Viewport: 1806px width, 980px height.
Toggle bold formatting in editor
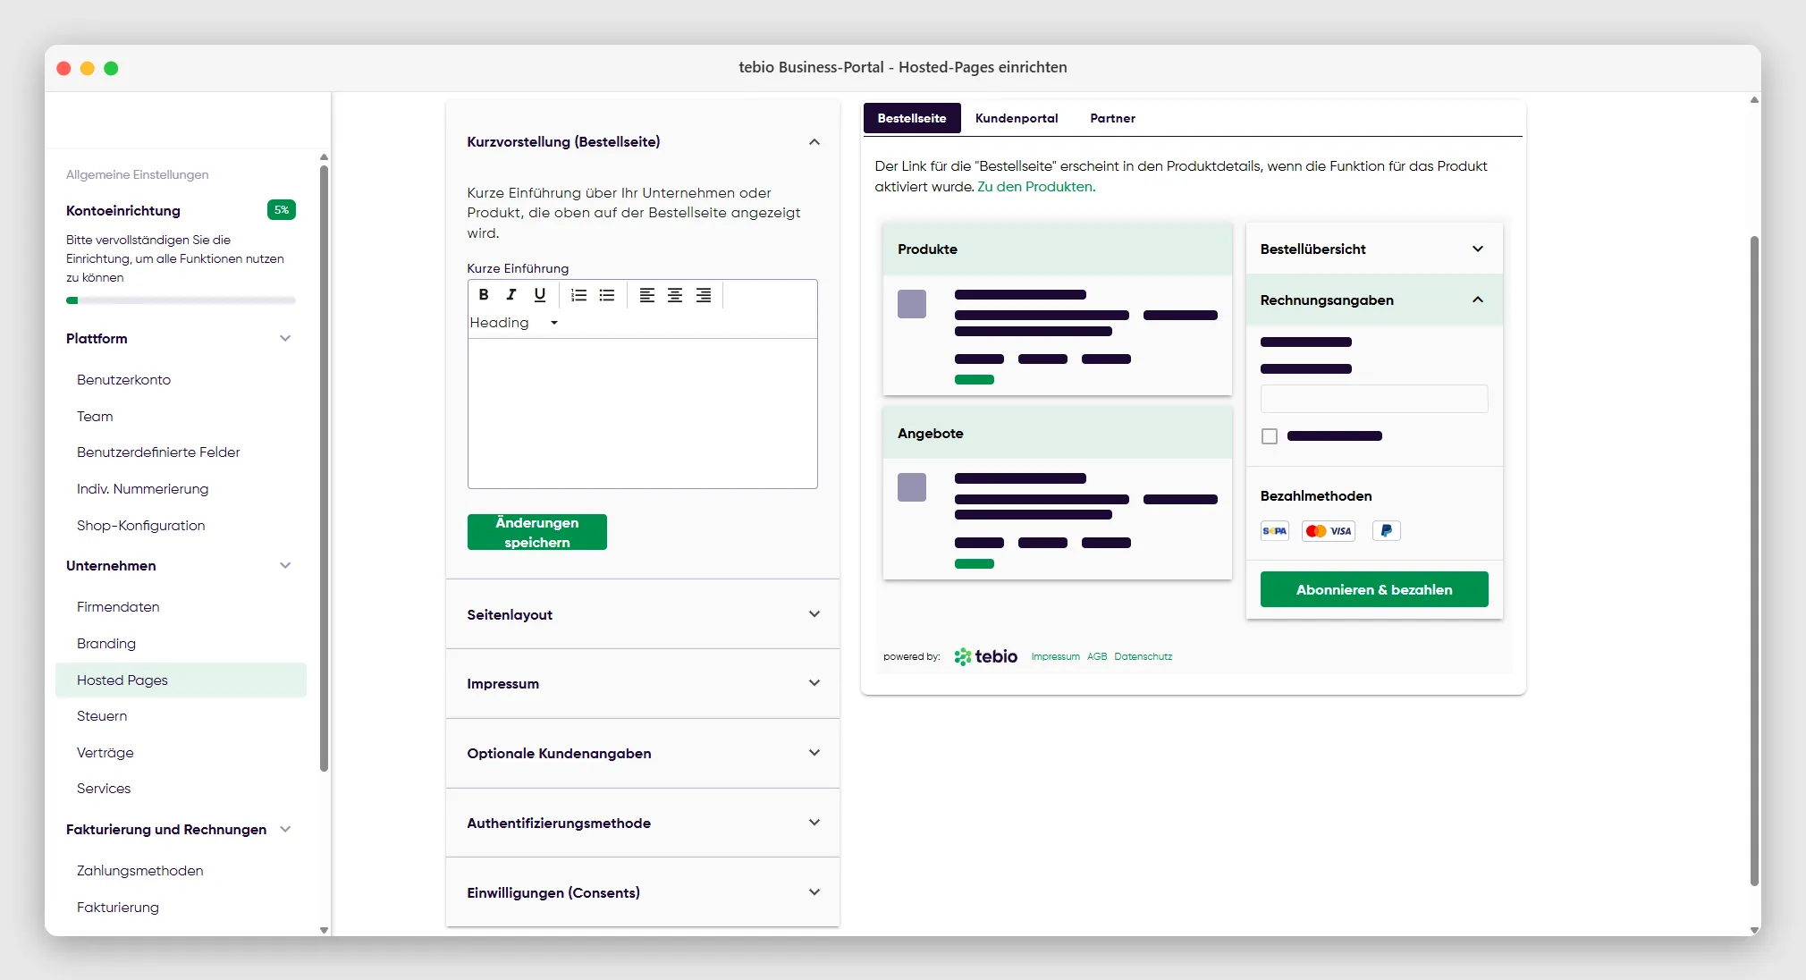[x=484, y=295]
